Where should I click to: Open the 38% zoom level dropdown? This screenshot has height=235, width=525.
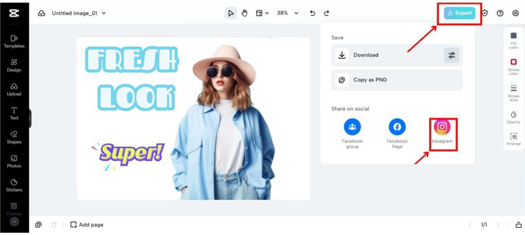(287, 13)
